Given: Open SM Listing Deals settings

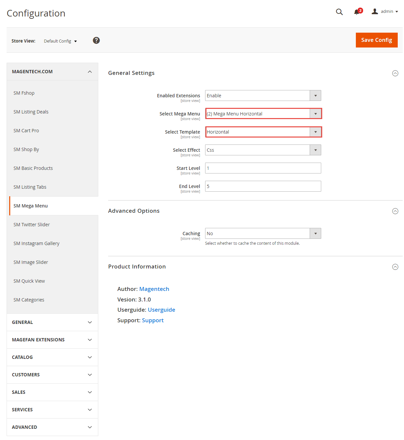Looking at the screenshot, I should [x=31, y=112].
